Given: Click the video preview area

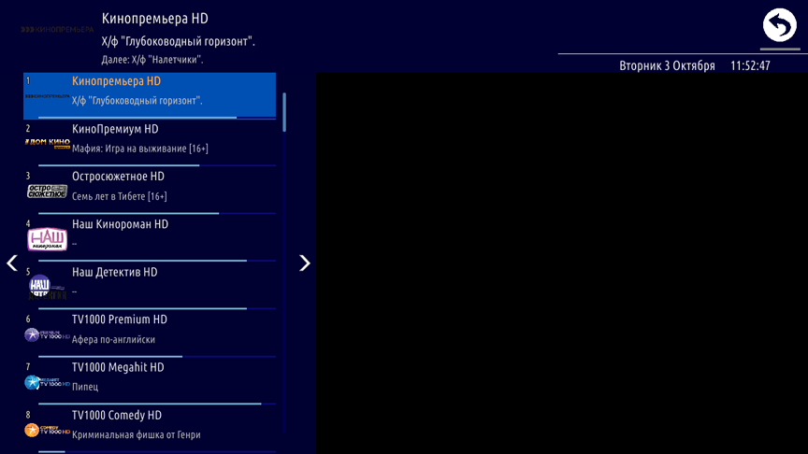Looking at the screenshot, I should coord(562,263).
